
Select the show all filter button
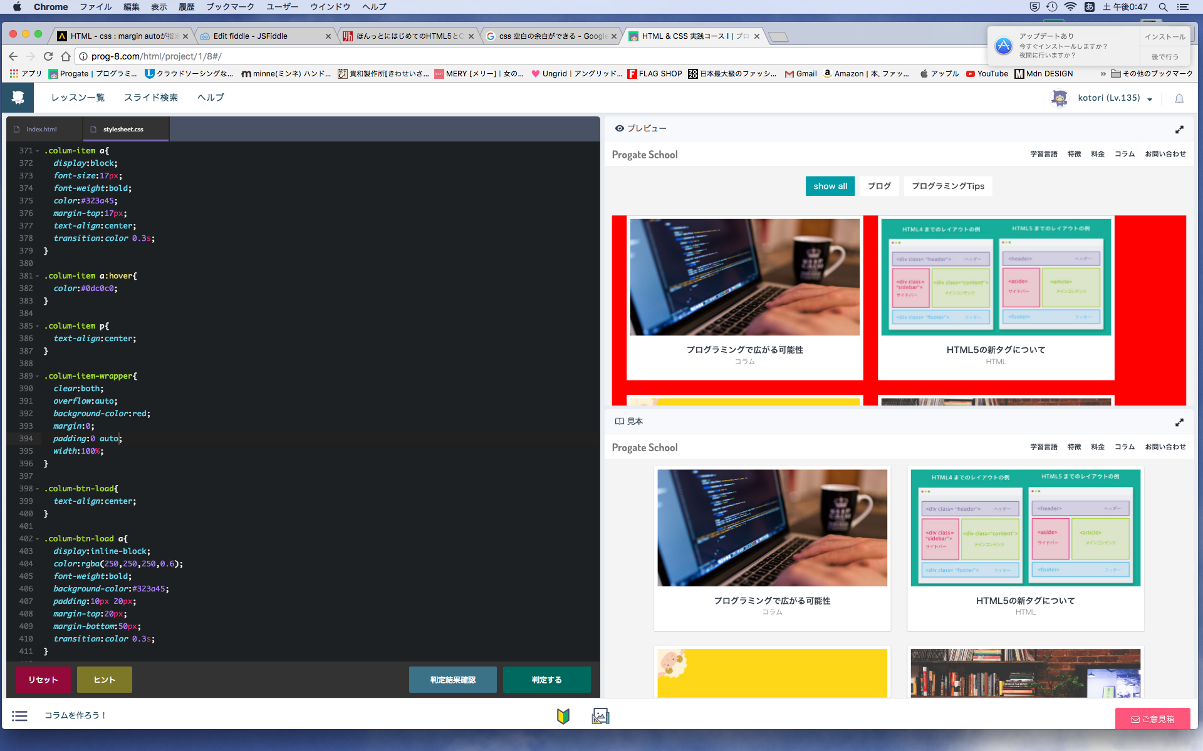[x=830, y=186]
